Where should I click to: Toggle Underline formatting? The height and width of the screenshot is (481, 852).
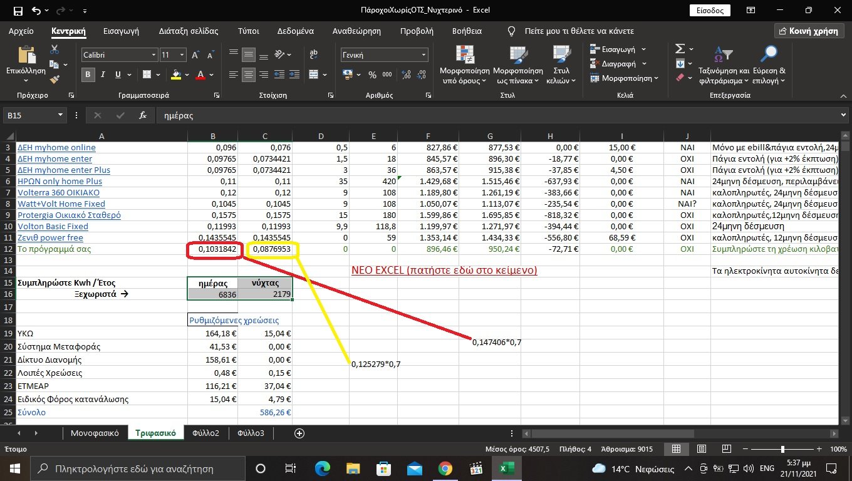coord(118,75)
